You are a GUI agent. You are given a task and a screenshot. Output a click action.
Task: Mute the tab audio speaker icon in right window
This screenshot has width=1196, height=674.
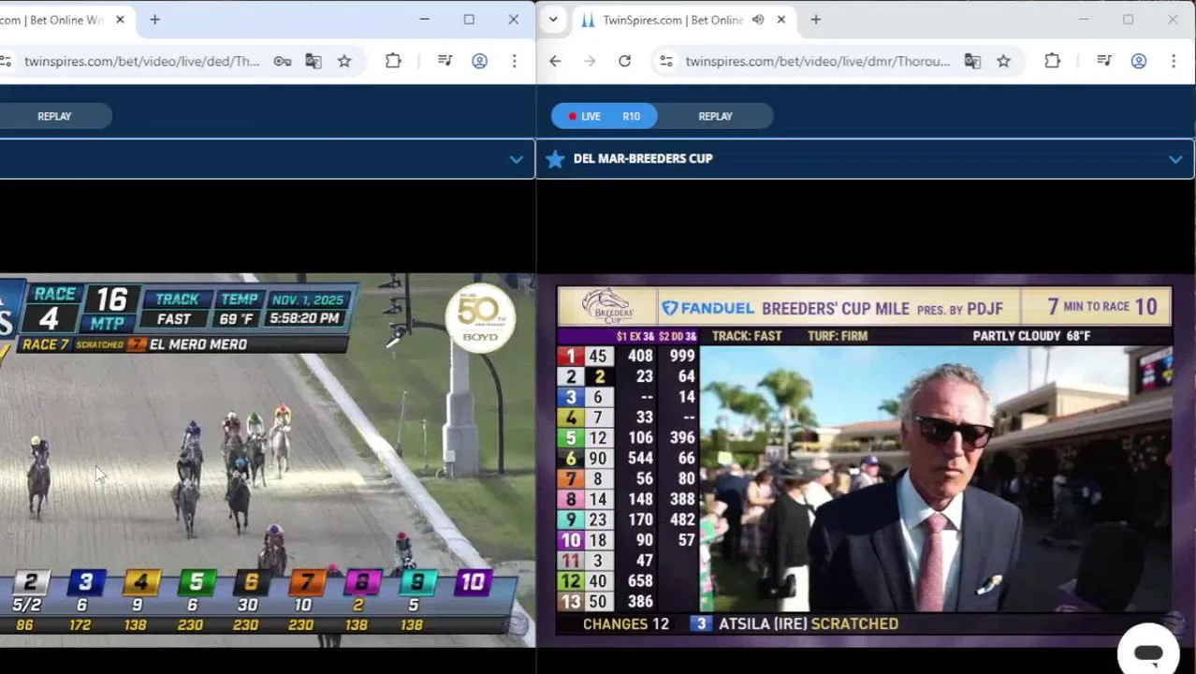(758, 20)
